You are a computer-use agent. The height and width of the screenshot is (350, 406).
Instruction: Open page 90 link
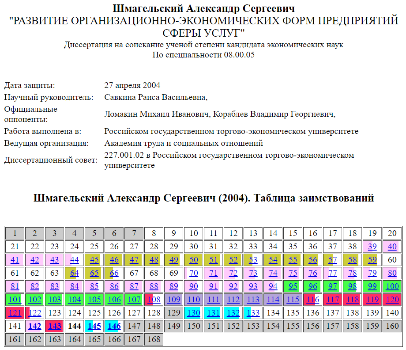click(193, 286)
